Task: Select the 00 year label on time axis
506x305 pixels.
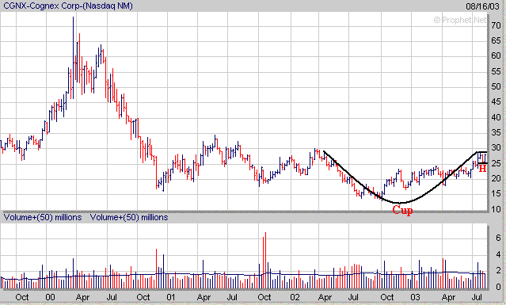Action: pos(50,297)
